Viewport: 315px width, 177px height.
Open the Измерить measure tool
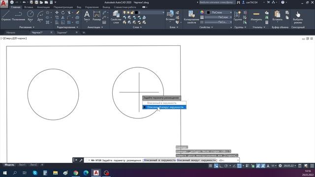256,16
